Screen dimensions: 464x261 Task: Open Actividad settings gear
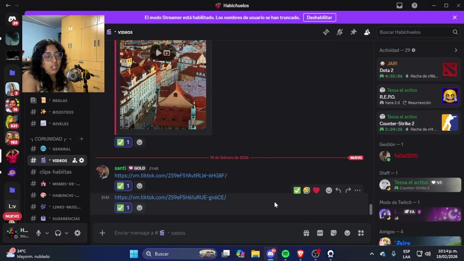point(414,50)
